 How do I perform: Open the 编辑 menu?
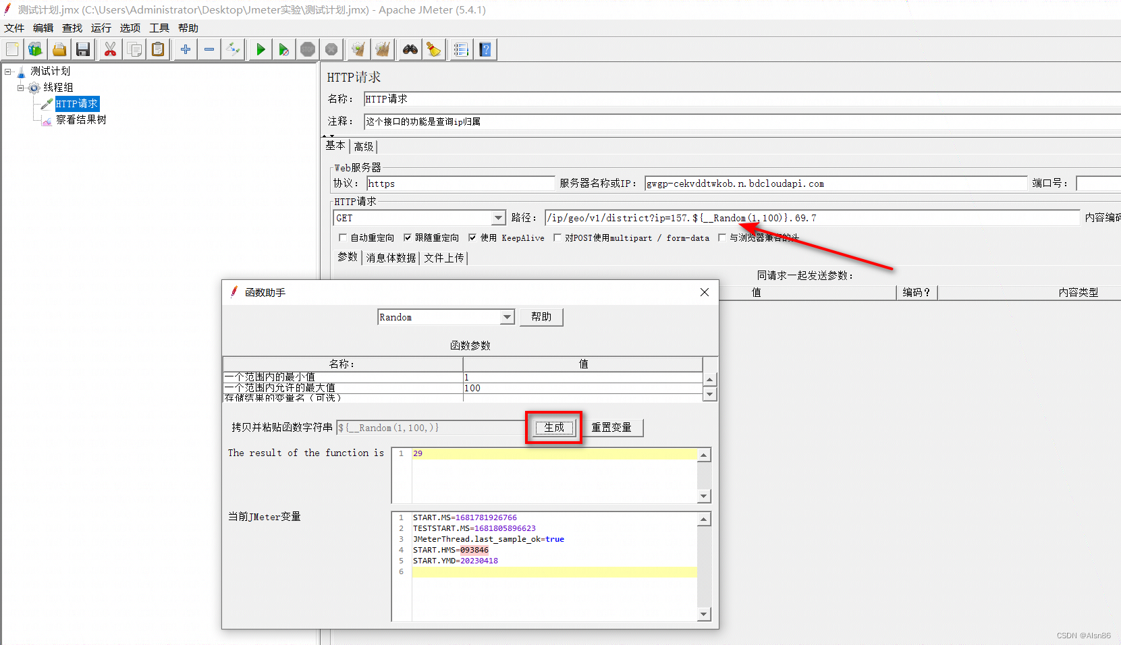point(43,28)
